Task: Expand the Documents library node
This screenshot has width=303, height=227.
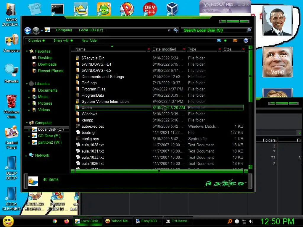Action: click(x=29, y=90)
